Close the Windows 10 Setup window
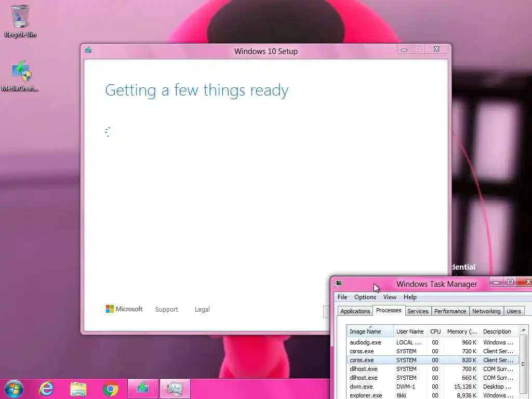 (436, 49)
